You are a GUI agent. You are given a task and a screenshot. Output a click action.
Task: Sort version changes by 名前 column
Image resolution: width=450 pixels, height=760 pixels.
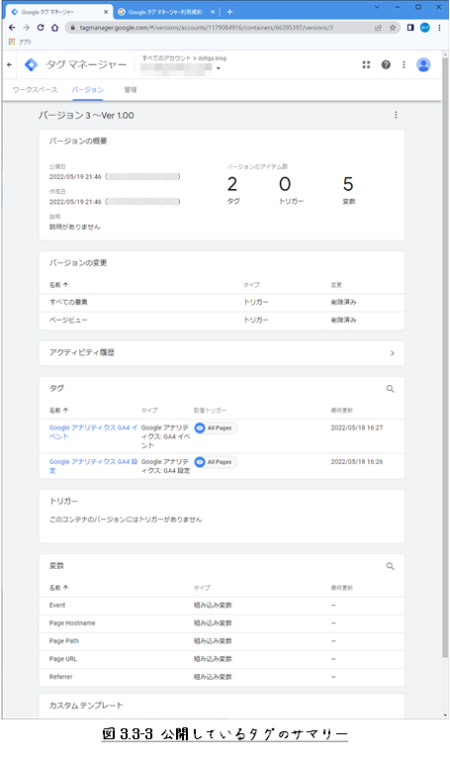coord(58,285)
